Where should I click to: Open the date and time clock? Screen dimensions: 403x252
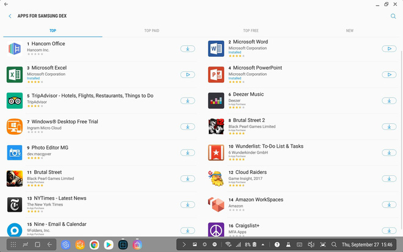(x=368, y=245)
